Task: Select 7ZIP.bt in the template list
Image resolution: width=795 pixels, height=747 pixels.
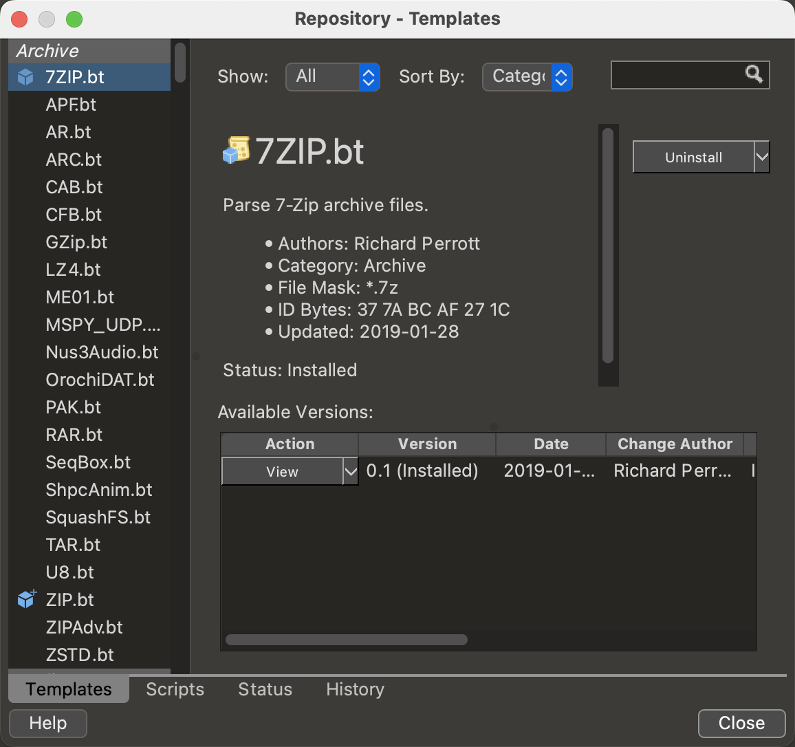Action: (89, 77)
